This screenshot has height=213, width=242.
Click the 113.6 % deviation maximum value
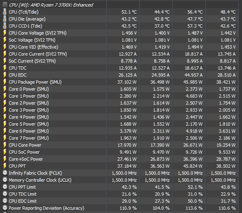[x=194, y=208]
